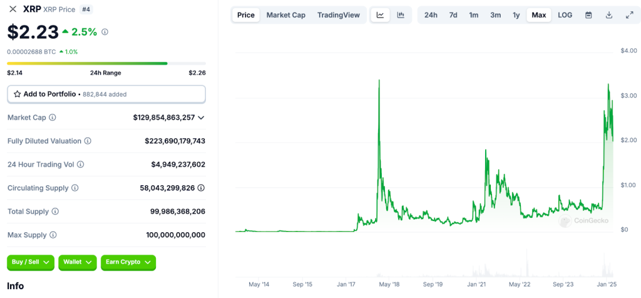Open the Wallet dropdown
Image resolution: width=641 pixels, height=298 pixels.
tap(78, 262)
